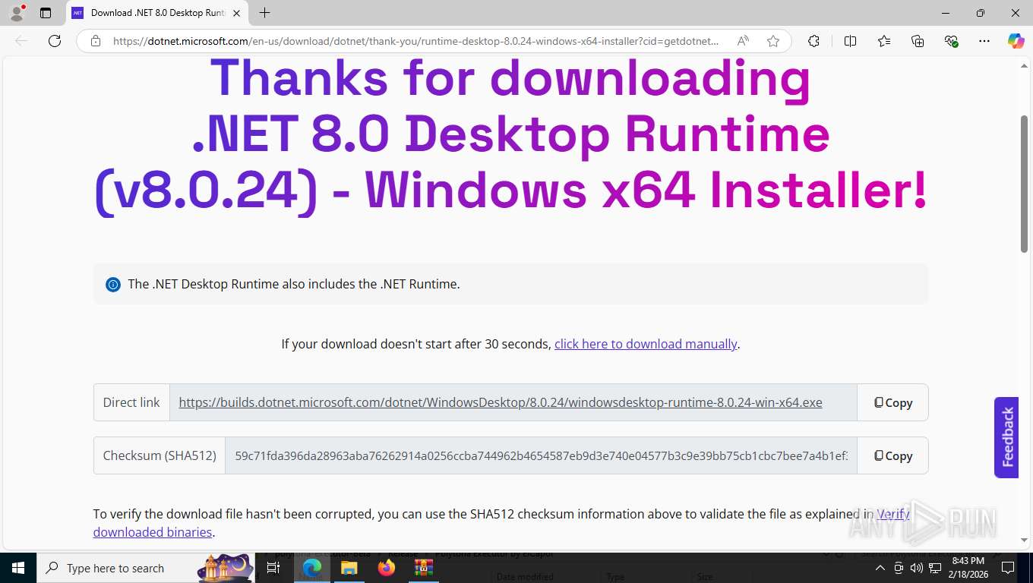The image size is (1033, 583).
Task: Open WinRAR taskbar icon
Action: (423, 568)
